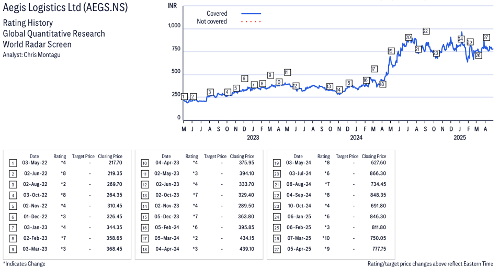Click Global Quantitative Research text
The width and height of the screenshot is (499, 267).
coord(54,34)
